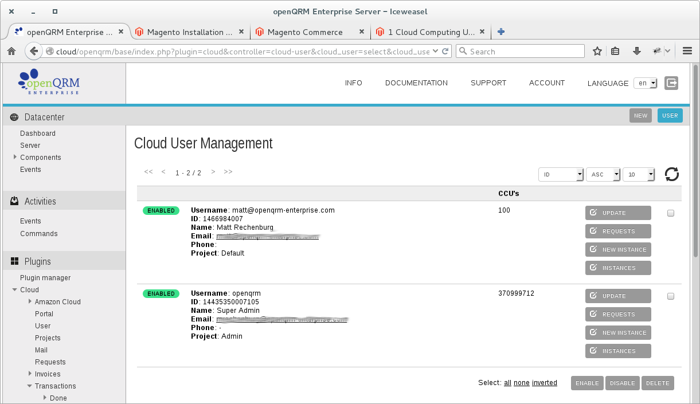Viewport: 700px width, 404px height.
Task: Close the openQRM Enterprise tab
Action: coord(120,32)
